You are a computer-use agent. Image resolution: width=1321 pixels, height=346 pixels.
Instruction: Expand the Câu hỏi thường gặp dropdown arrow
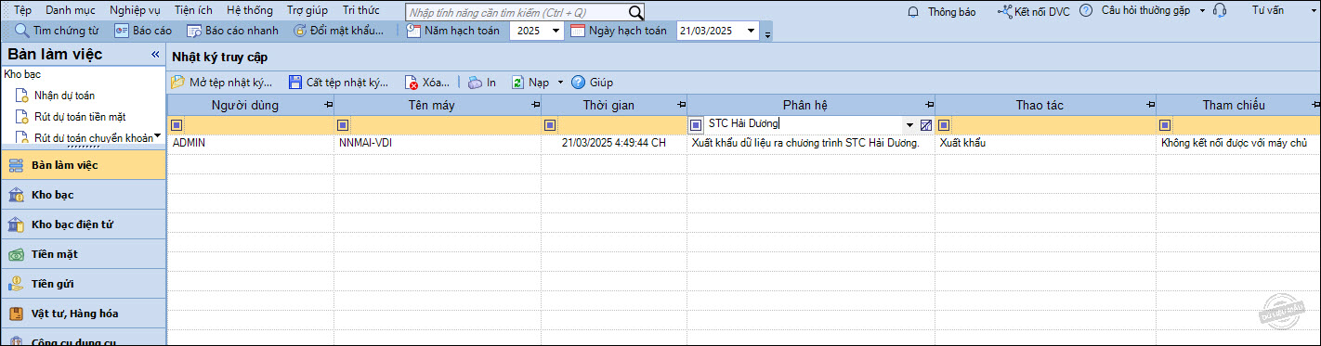pos(1202,11)
